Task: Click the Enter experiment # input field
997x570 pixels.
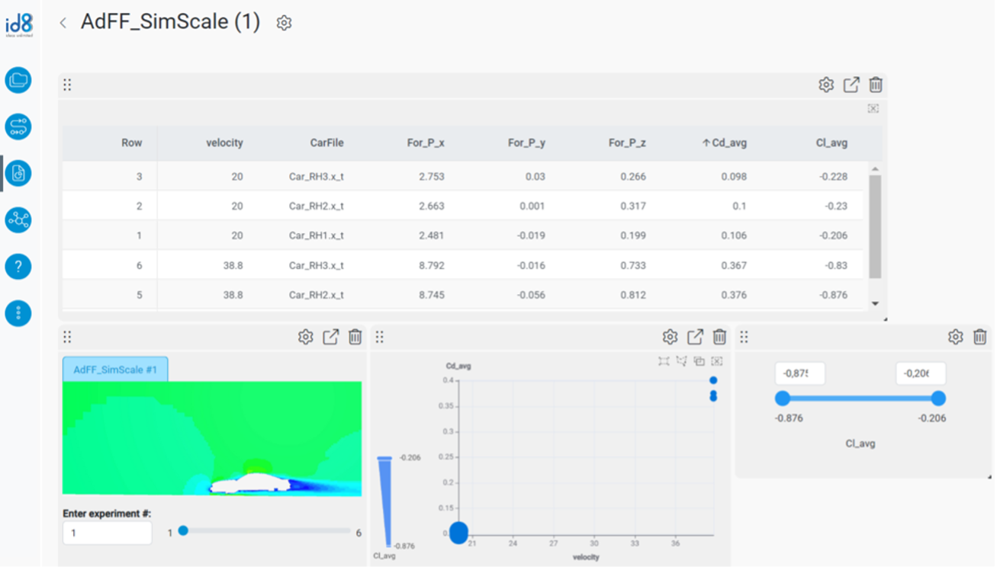Action: click(x=107, y=533)
